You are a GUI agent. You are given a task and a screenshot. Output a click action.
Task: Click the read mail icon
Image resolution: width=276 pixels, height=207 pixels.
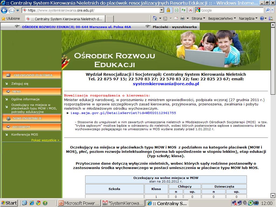pyautogui.click(x=176, y=18)
